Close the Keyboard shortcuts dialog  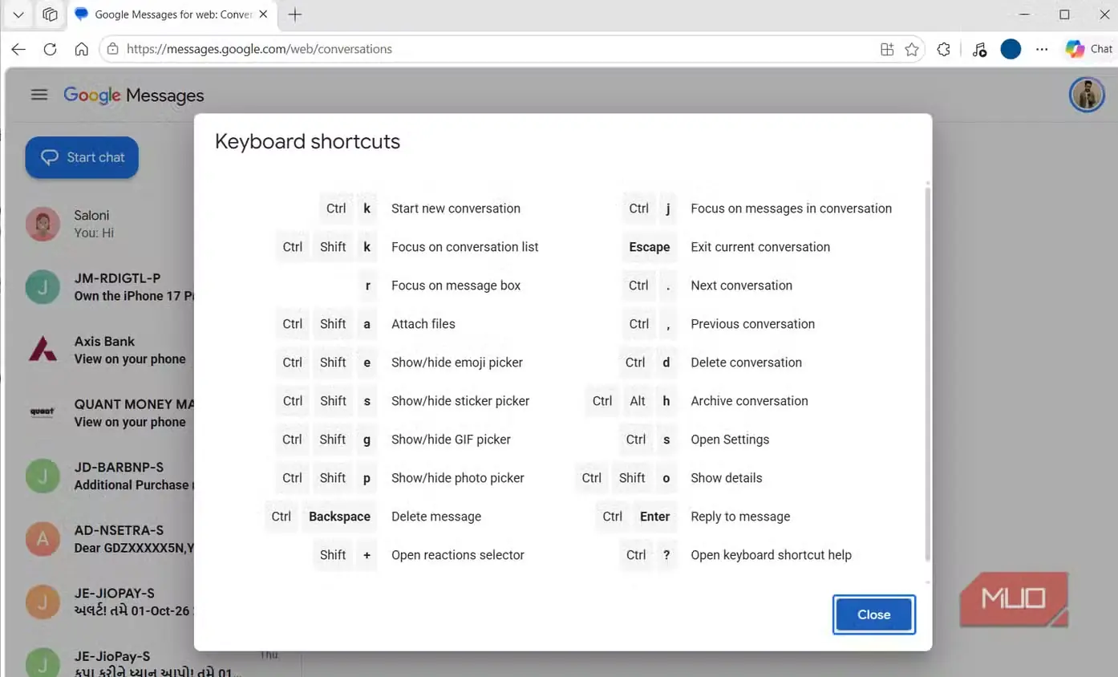(x=873, y=614)
